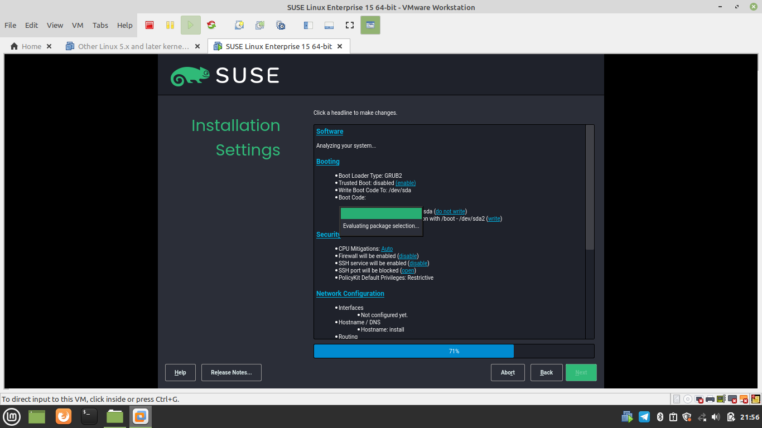Click the yellow Suspend VM toolbar icon
The height and width of the screenshot is (428, 762).
170,25
